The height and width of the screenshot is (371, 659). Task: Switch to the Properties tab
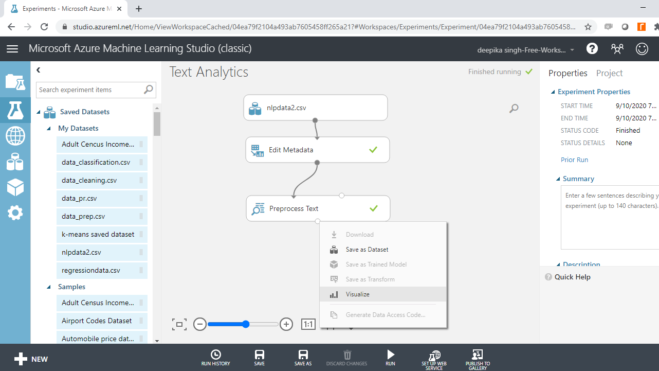[568, 73]
